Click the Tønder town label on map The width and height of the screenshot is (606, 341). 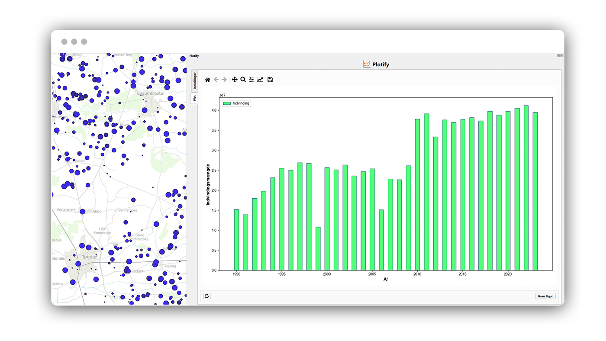(89, 257)
